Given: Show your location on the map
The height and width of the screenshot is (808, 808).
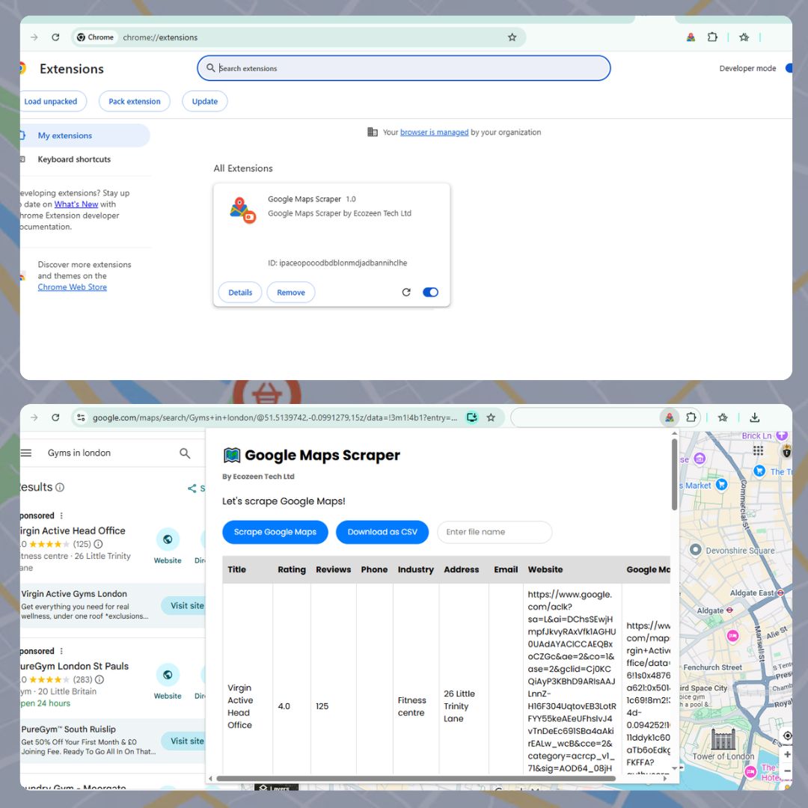Looking at the screenshot, I should click(787, 735).
